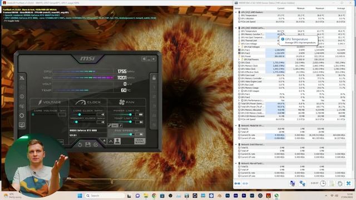Apply Afterburner settings checkmark
Screen dimensions: 356x200
(96, 144)
